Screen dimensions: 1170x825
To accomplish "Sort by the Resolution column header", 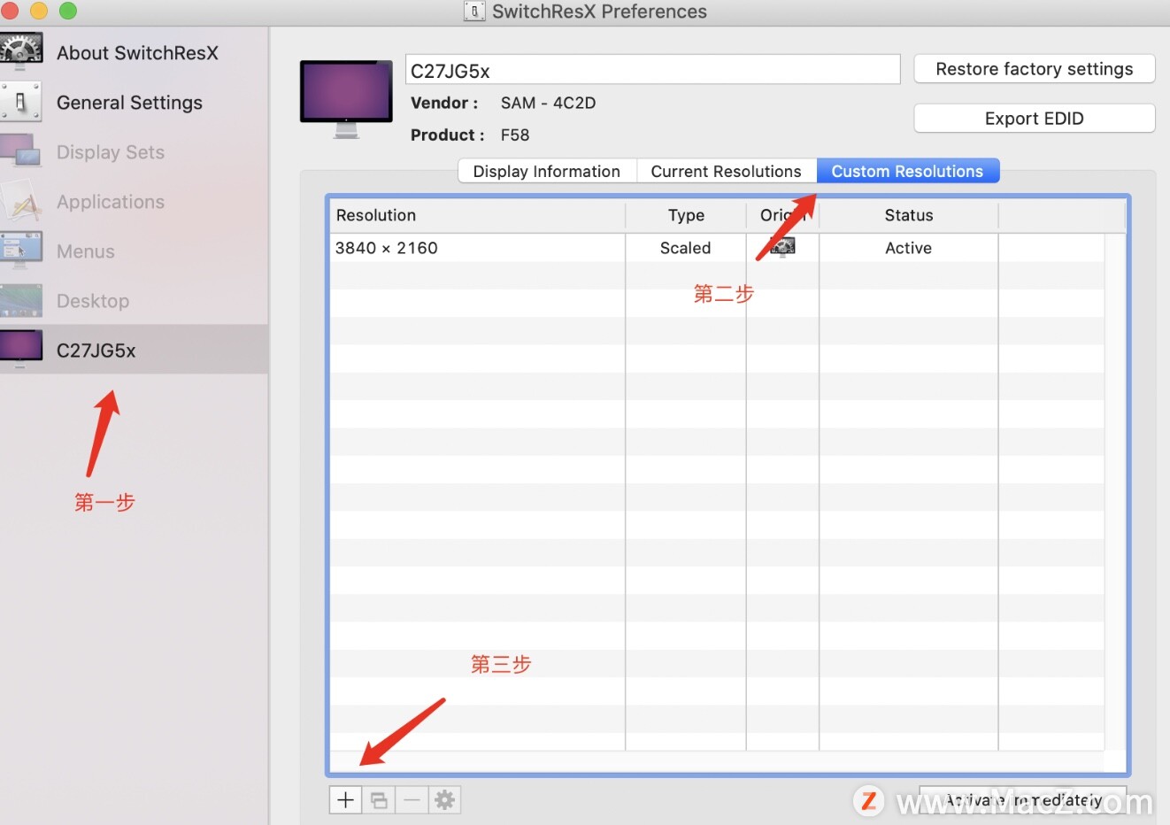I will coord(478,215).
